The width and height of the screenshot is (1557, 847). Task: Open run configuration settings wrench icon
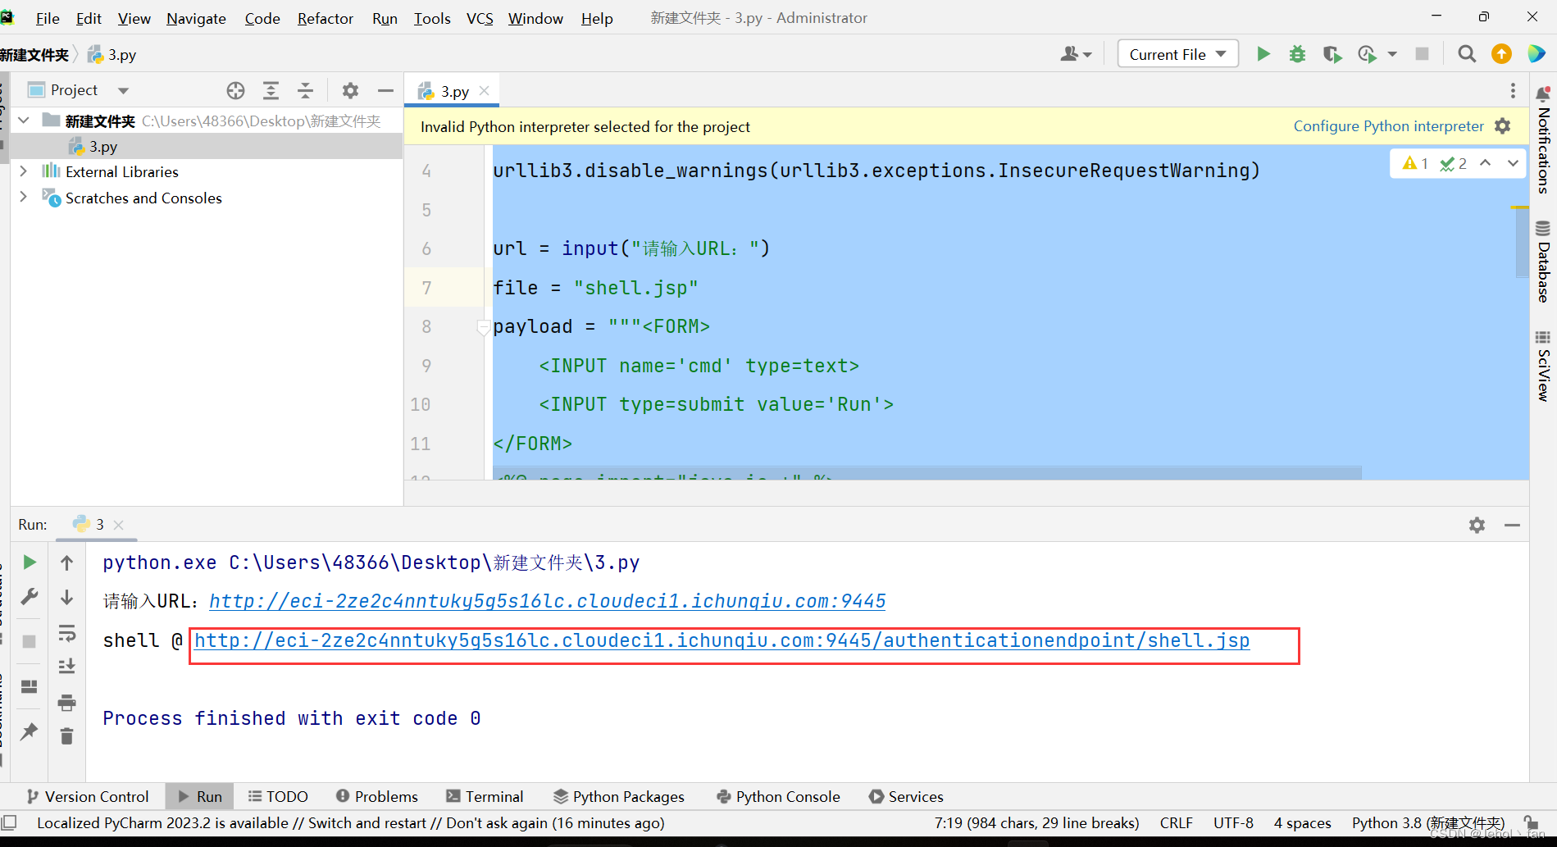29,597
